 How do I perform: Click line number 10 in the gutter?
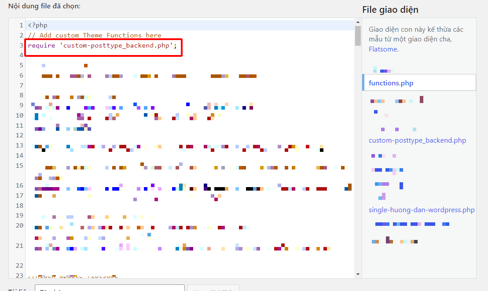pyautogui.click(x=20, y=115)
